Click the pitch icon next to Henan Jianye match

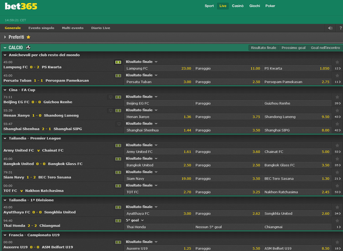tap(118, 110)
